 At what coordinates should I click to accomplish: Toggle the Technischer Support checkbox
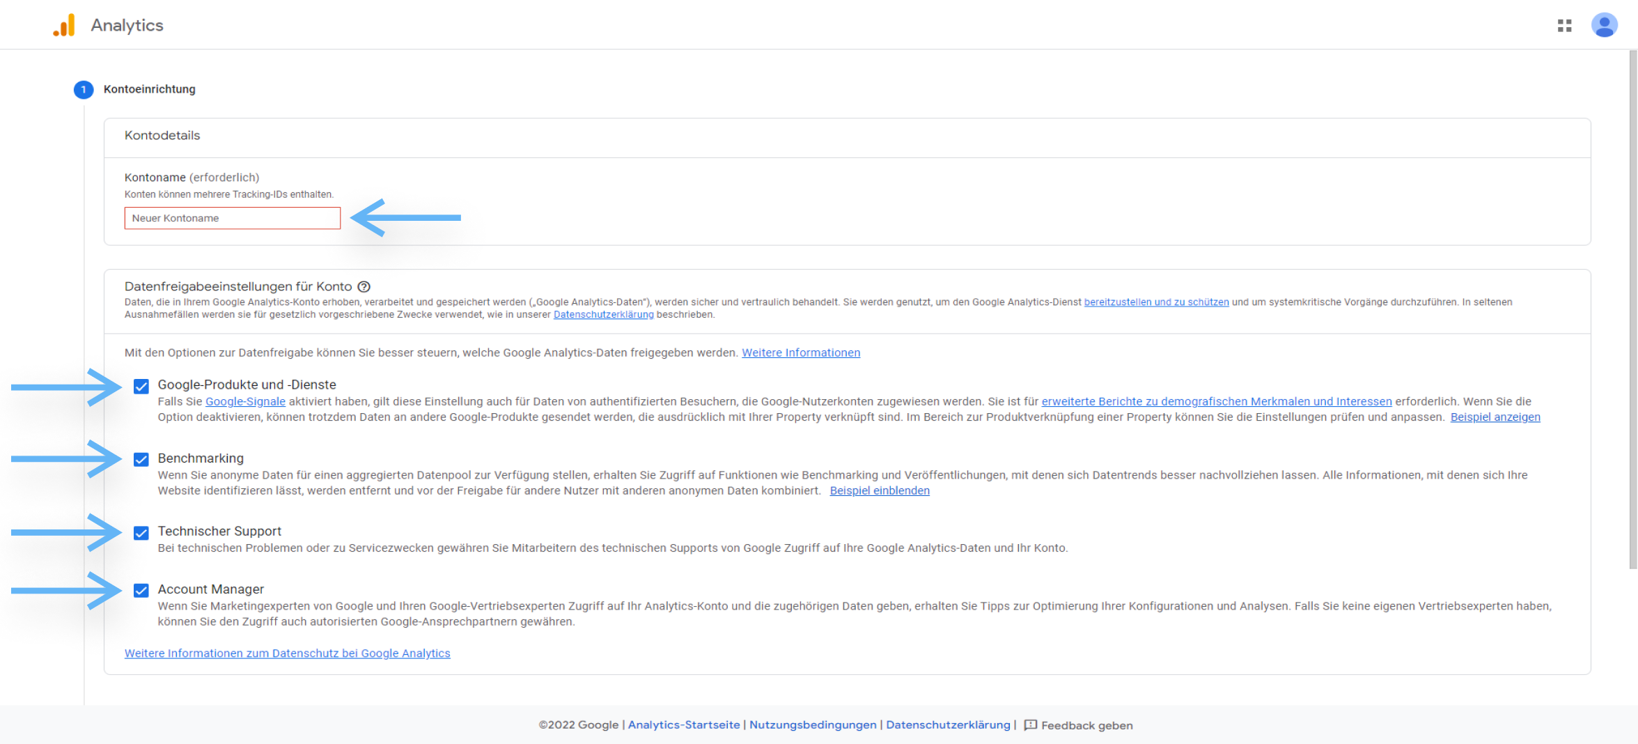(141, 533)
